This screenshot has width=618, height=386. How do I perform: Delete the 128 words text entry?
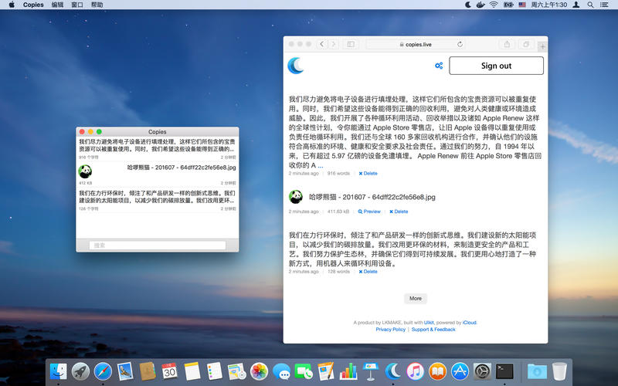[x=368, y=272]
